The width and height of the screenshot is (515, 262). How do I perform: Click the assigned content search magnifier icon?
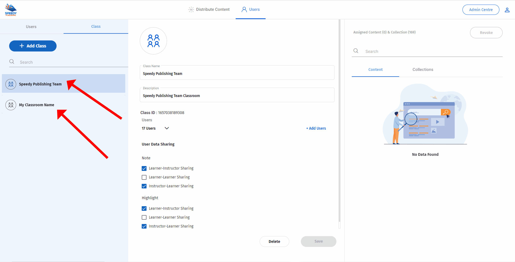click(356, 51)
